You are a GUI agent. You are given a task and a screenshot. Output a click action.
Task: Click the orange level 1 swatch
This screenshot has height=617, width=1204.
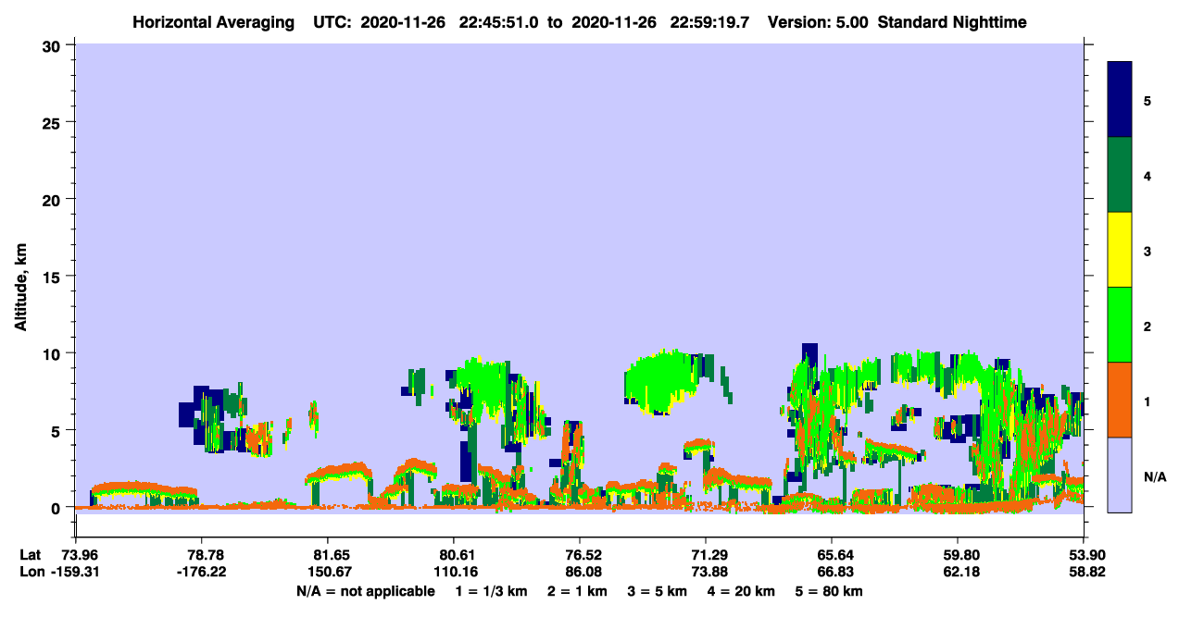(1120, 400)
